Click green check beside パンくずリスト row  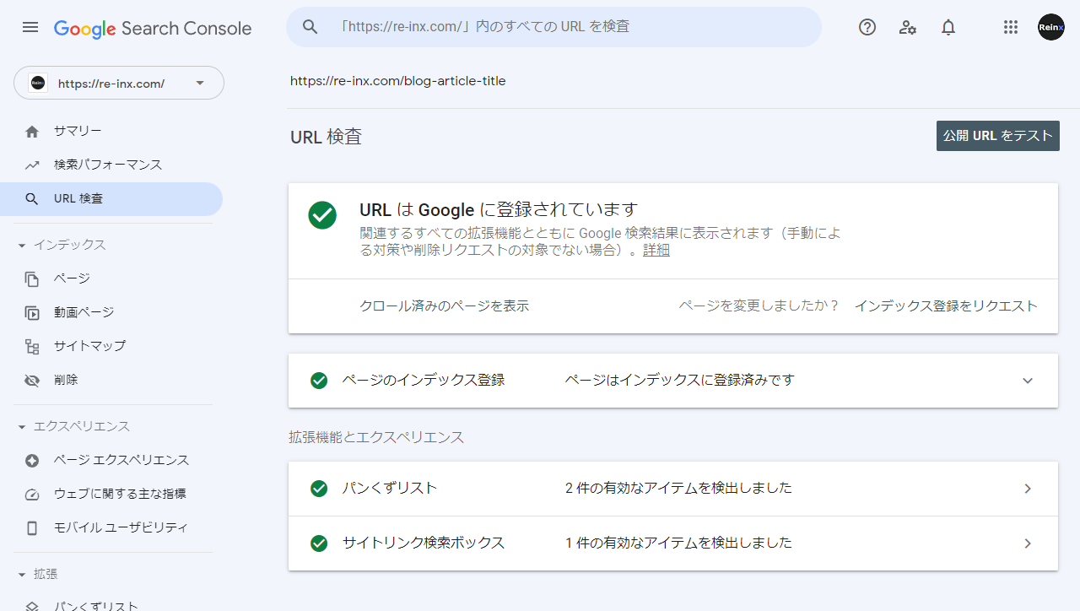click(319, 489)
